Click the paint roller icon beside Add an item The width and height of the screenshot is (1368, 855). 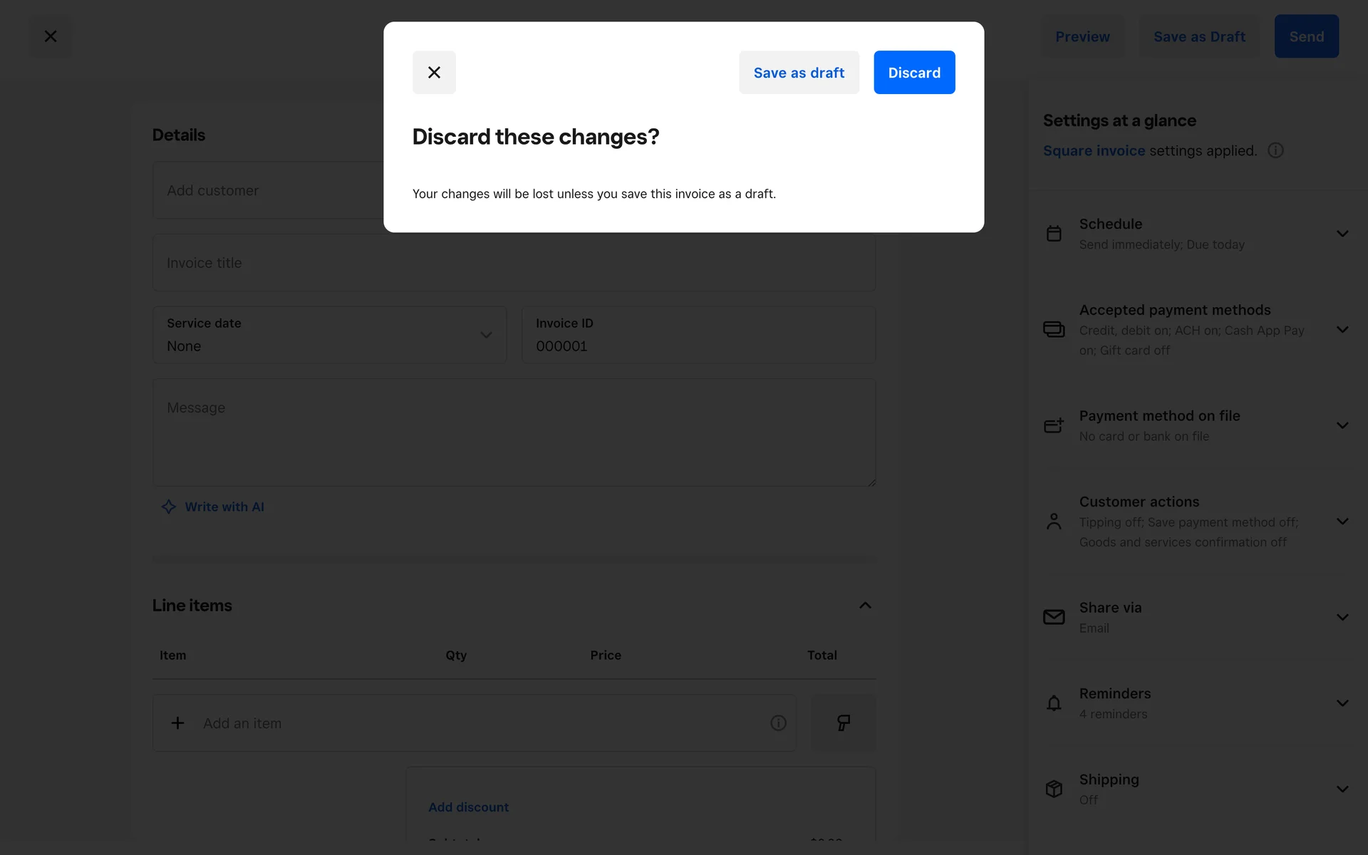tap(843, 723)
